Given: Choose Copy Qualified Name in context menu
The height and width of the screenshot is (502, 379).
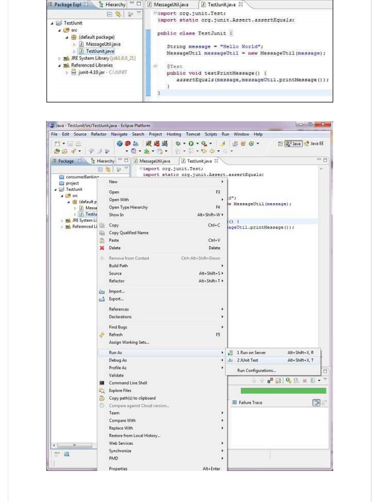Looking at the screenshot, I should [162, 233].
